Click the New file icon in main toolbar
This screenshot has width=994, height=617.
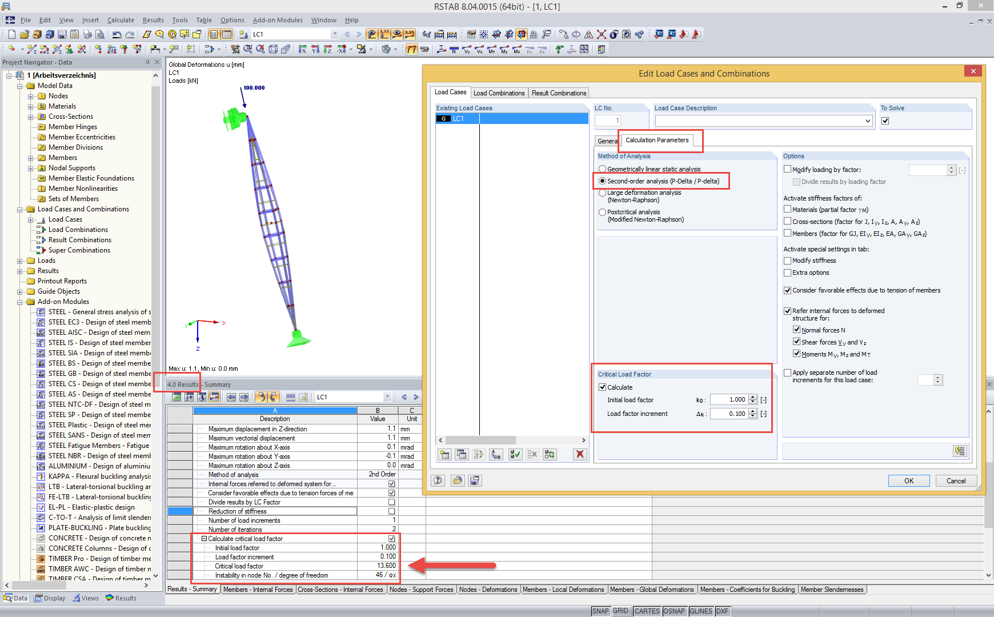click(11, 34)
